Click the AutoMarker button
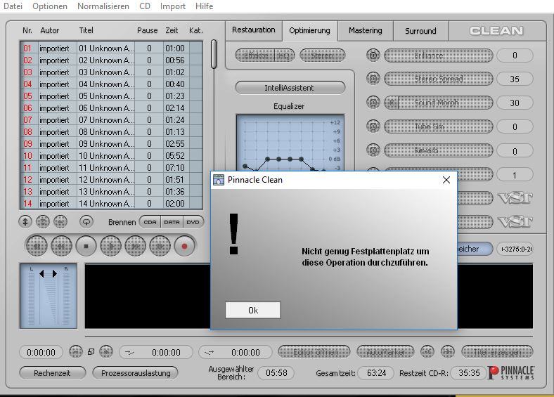This screenshot has height=397, width=554. [385, 352]
